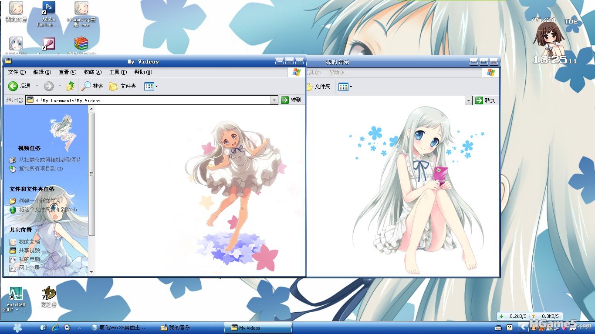Image resolution: width=595 pixels, height=334 pixels.
Task: Toggle 文件夹 folders pane in My Videos
Action: [x=122, y=86]
